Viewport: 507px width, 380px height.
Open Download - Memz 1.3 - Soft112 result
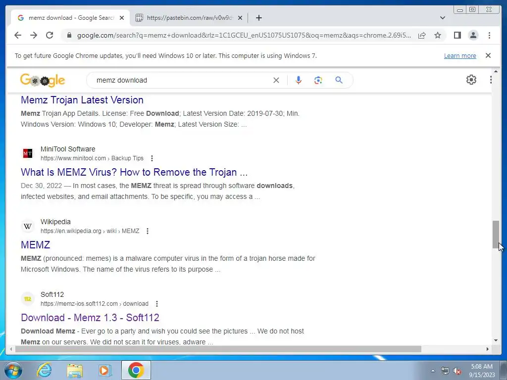[x=90, y=317]
